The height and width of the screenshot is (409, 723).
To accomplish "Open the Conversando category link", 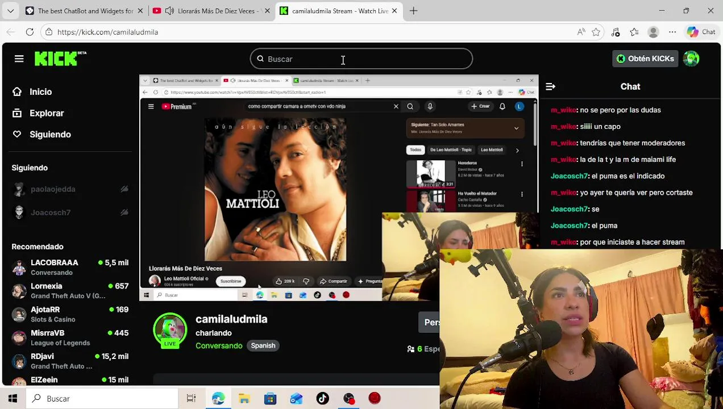I will point(219,345).
